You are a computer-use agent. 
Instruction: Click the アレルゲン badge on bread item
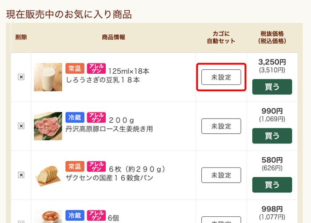(x=96, y=166)
